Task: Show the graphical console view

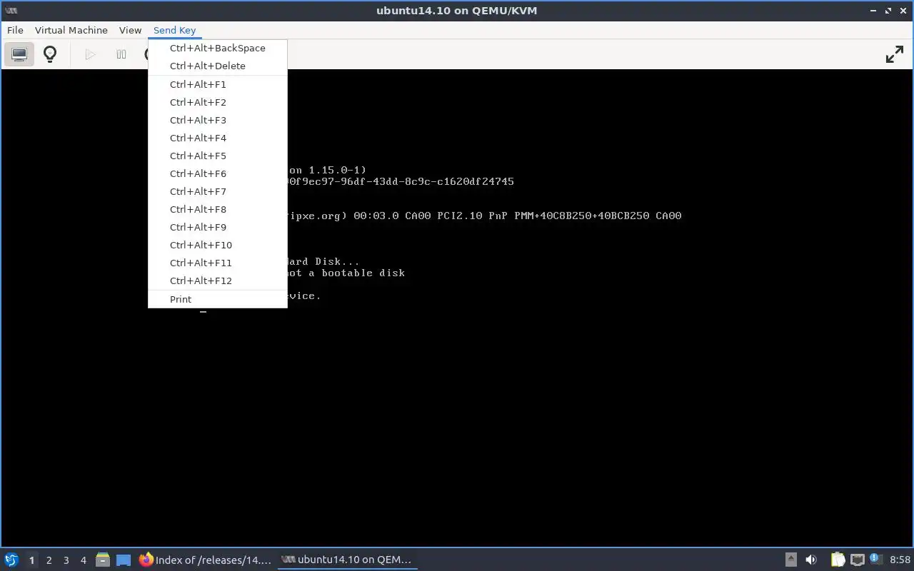Action: (19, 54)
